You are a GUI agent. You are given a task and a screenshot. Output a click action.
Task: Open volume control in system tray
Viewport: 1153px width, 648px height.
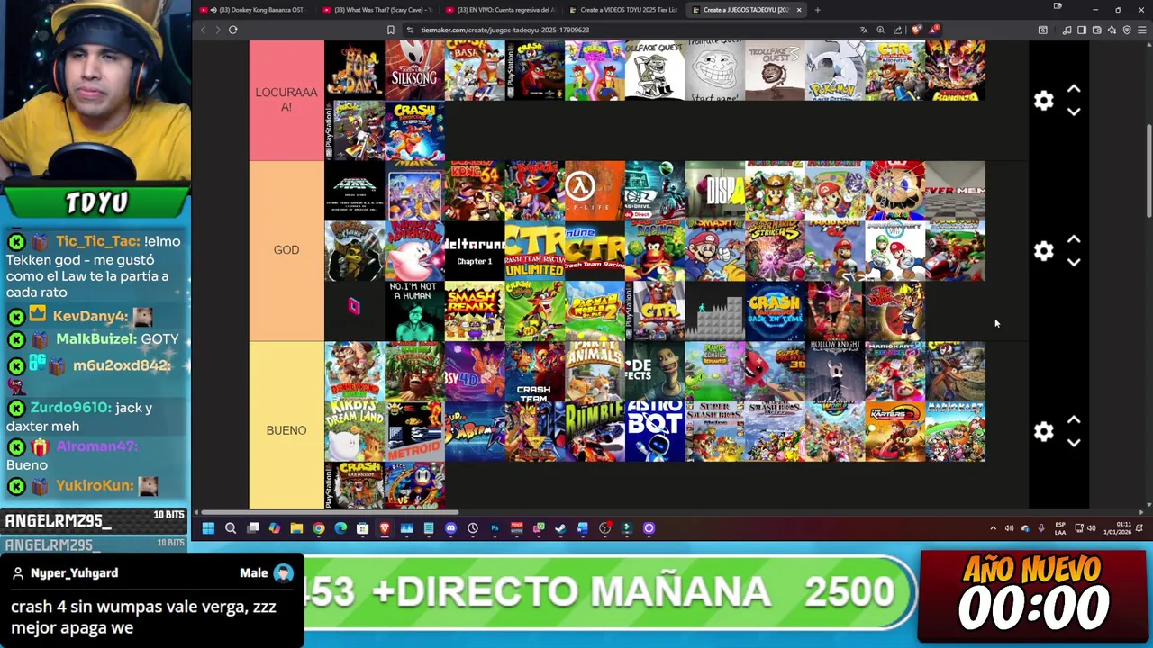point(1091,528)
